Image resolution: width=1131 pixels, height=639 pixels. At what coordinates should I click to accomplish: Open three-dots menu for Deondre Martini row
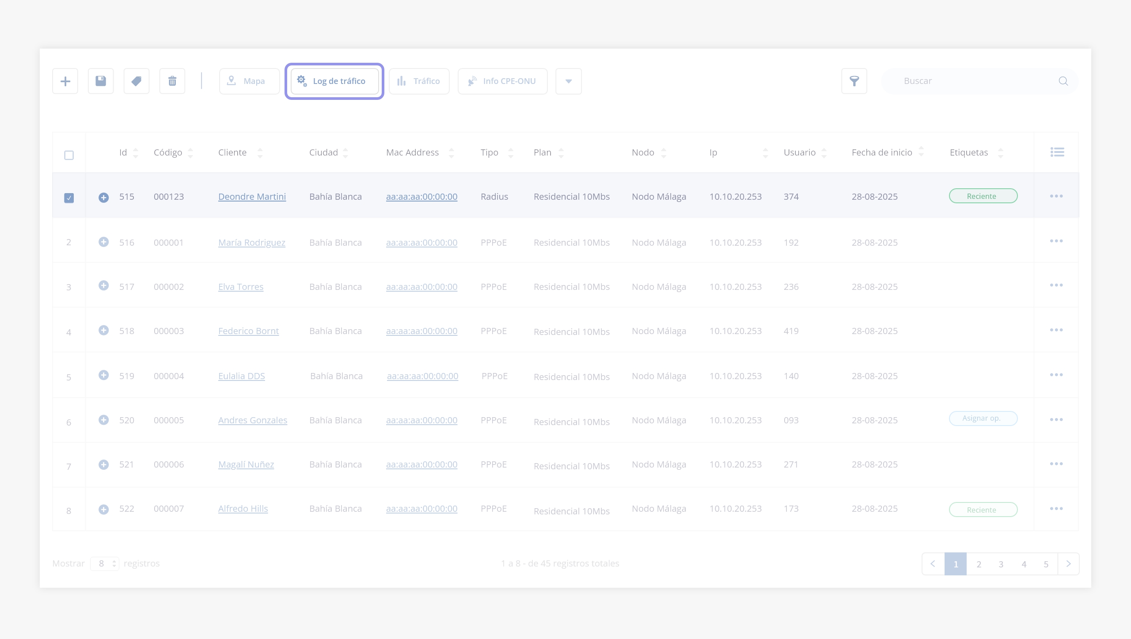pyautogui.click(x=1056, y=196)
